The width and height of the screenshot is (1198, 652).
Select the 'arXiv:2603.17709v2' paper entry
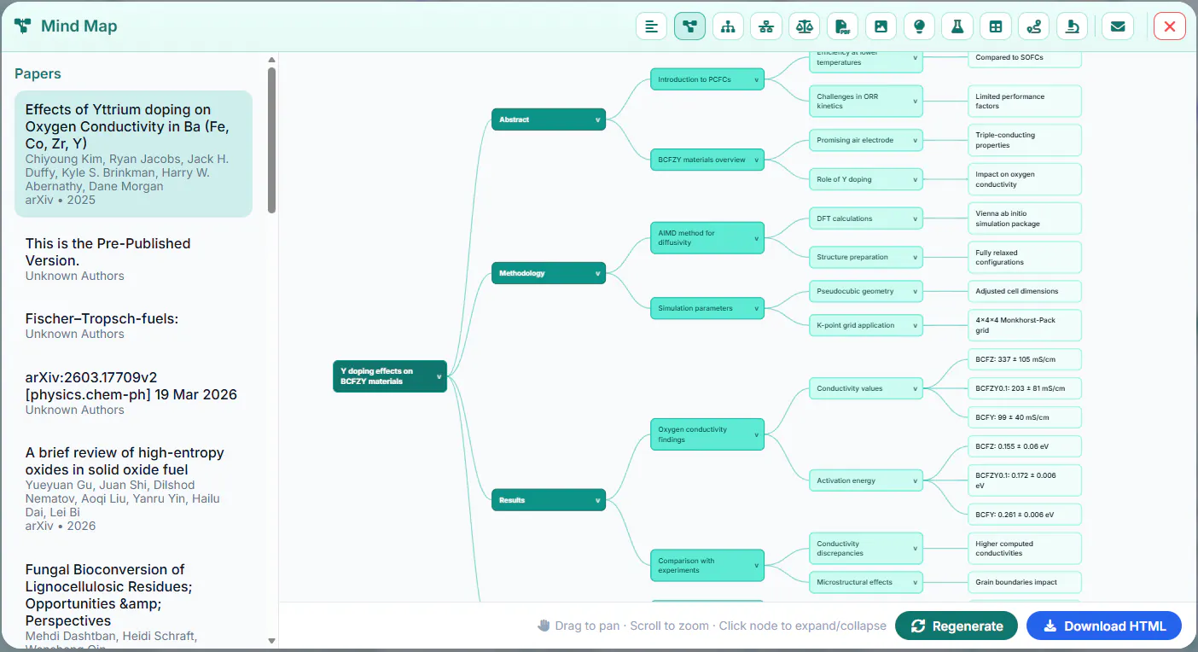tap(133, 393)
